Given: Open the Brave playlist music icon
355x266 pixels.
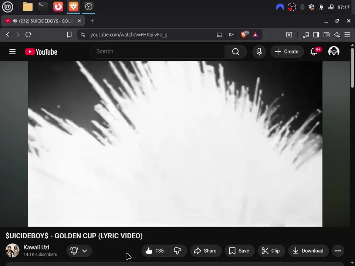Looking at the screenshot, I should [306, 35].
